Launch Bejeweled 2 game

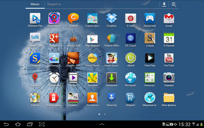tap(54, 18)
